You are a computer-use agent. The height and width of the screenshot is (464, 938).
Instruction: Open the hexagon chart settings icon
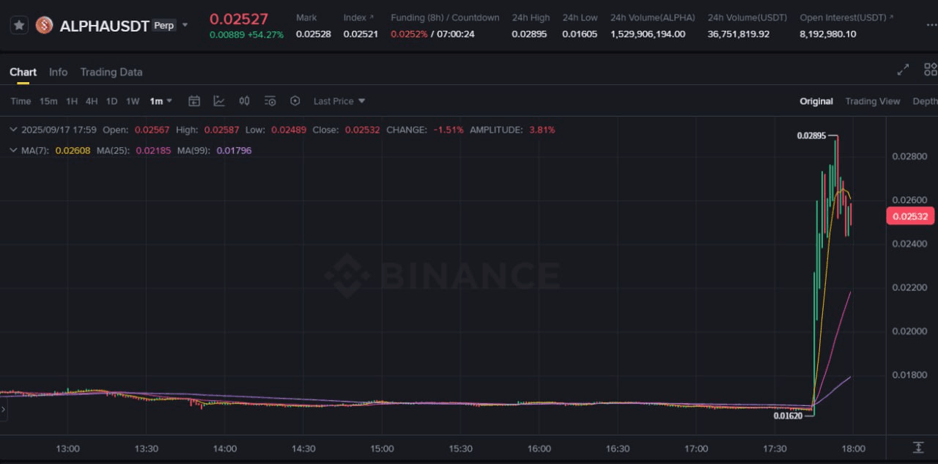click(x=295, y=101)
